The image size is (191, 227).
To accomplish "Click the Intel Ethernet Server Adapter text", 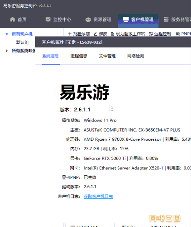I will pyautogui.click(x=123, y=168).
